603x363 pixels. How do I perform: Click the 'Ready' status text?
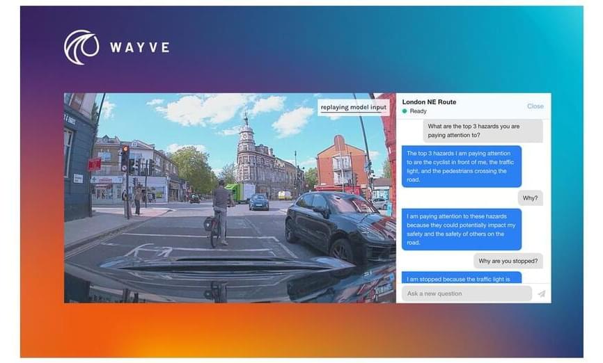(x=418, y=111)
